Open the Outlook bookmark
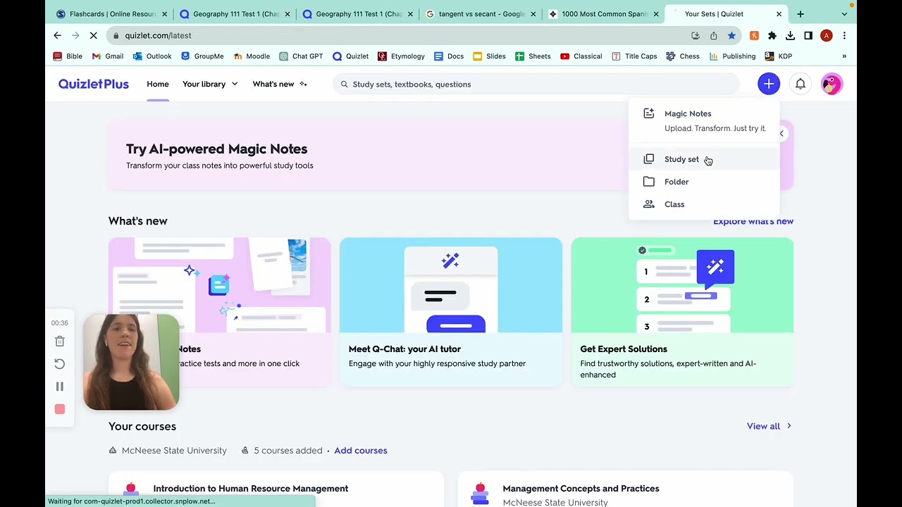902x507 pixels. coord(152,56)
